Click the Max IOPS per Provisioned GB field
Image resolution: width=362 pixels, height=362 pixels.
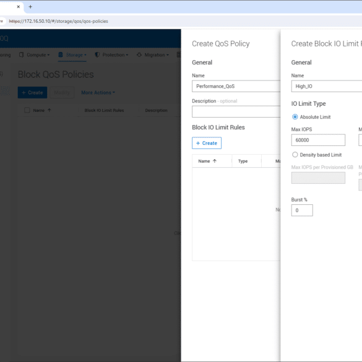point(318,178)
